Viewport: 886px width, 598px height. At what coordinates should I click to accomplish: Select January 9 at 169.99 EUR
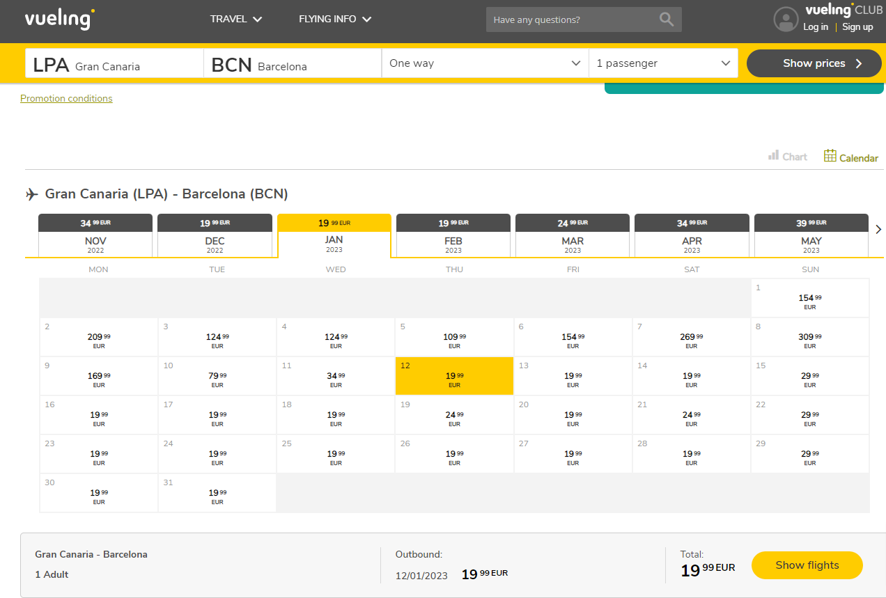pos(99,376)
